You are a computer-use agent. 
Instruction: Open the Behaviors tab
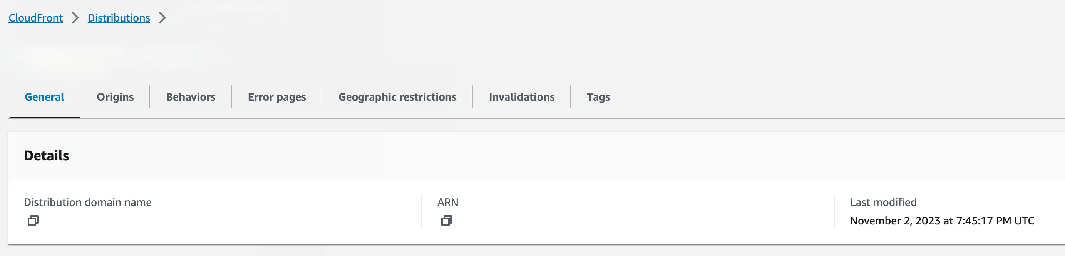click(x=191, y=97)
